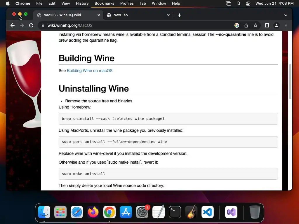
Task: Launch Visual Studio Code from the Dock
Action: (x=208, y=212)
